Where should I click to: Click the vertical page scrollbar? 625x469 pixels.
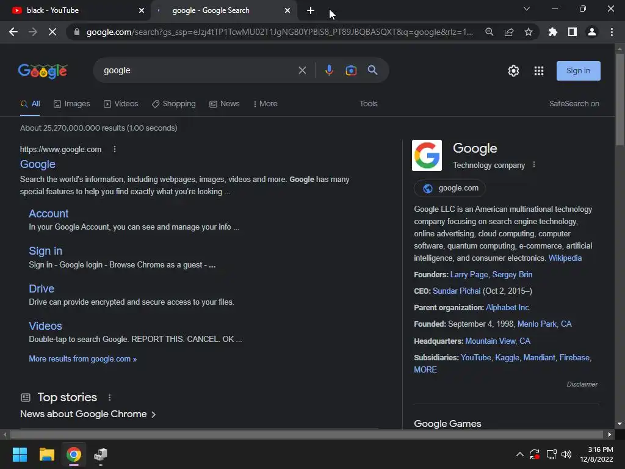(620, 100)
